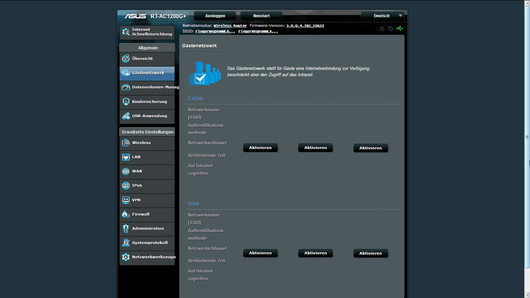This screenshot has height=298, width=530.
Task: Click the Firewall flame icon
Action: (126, 214)
